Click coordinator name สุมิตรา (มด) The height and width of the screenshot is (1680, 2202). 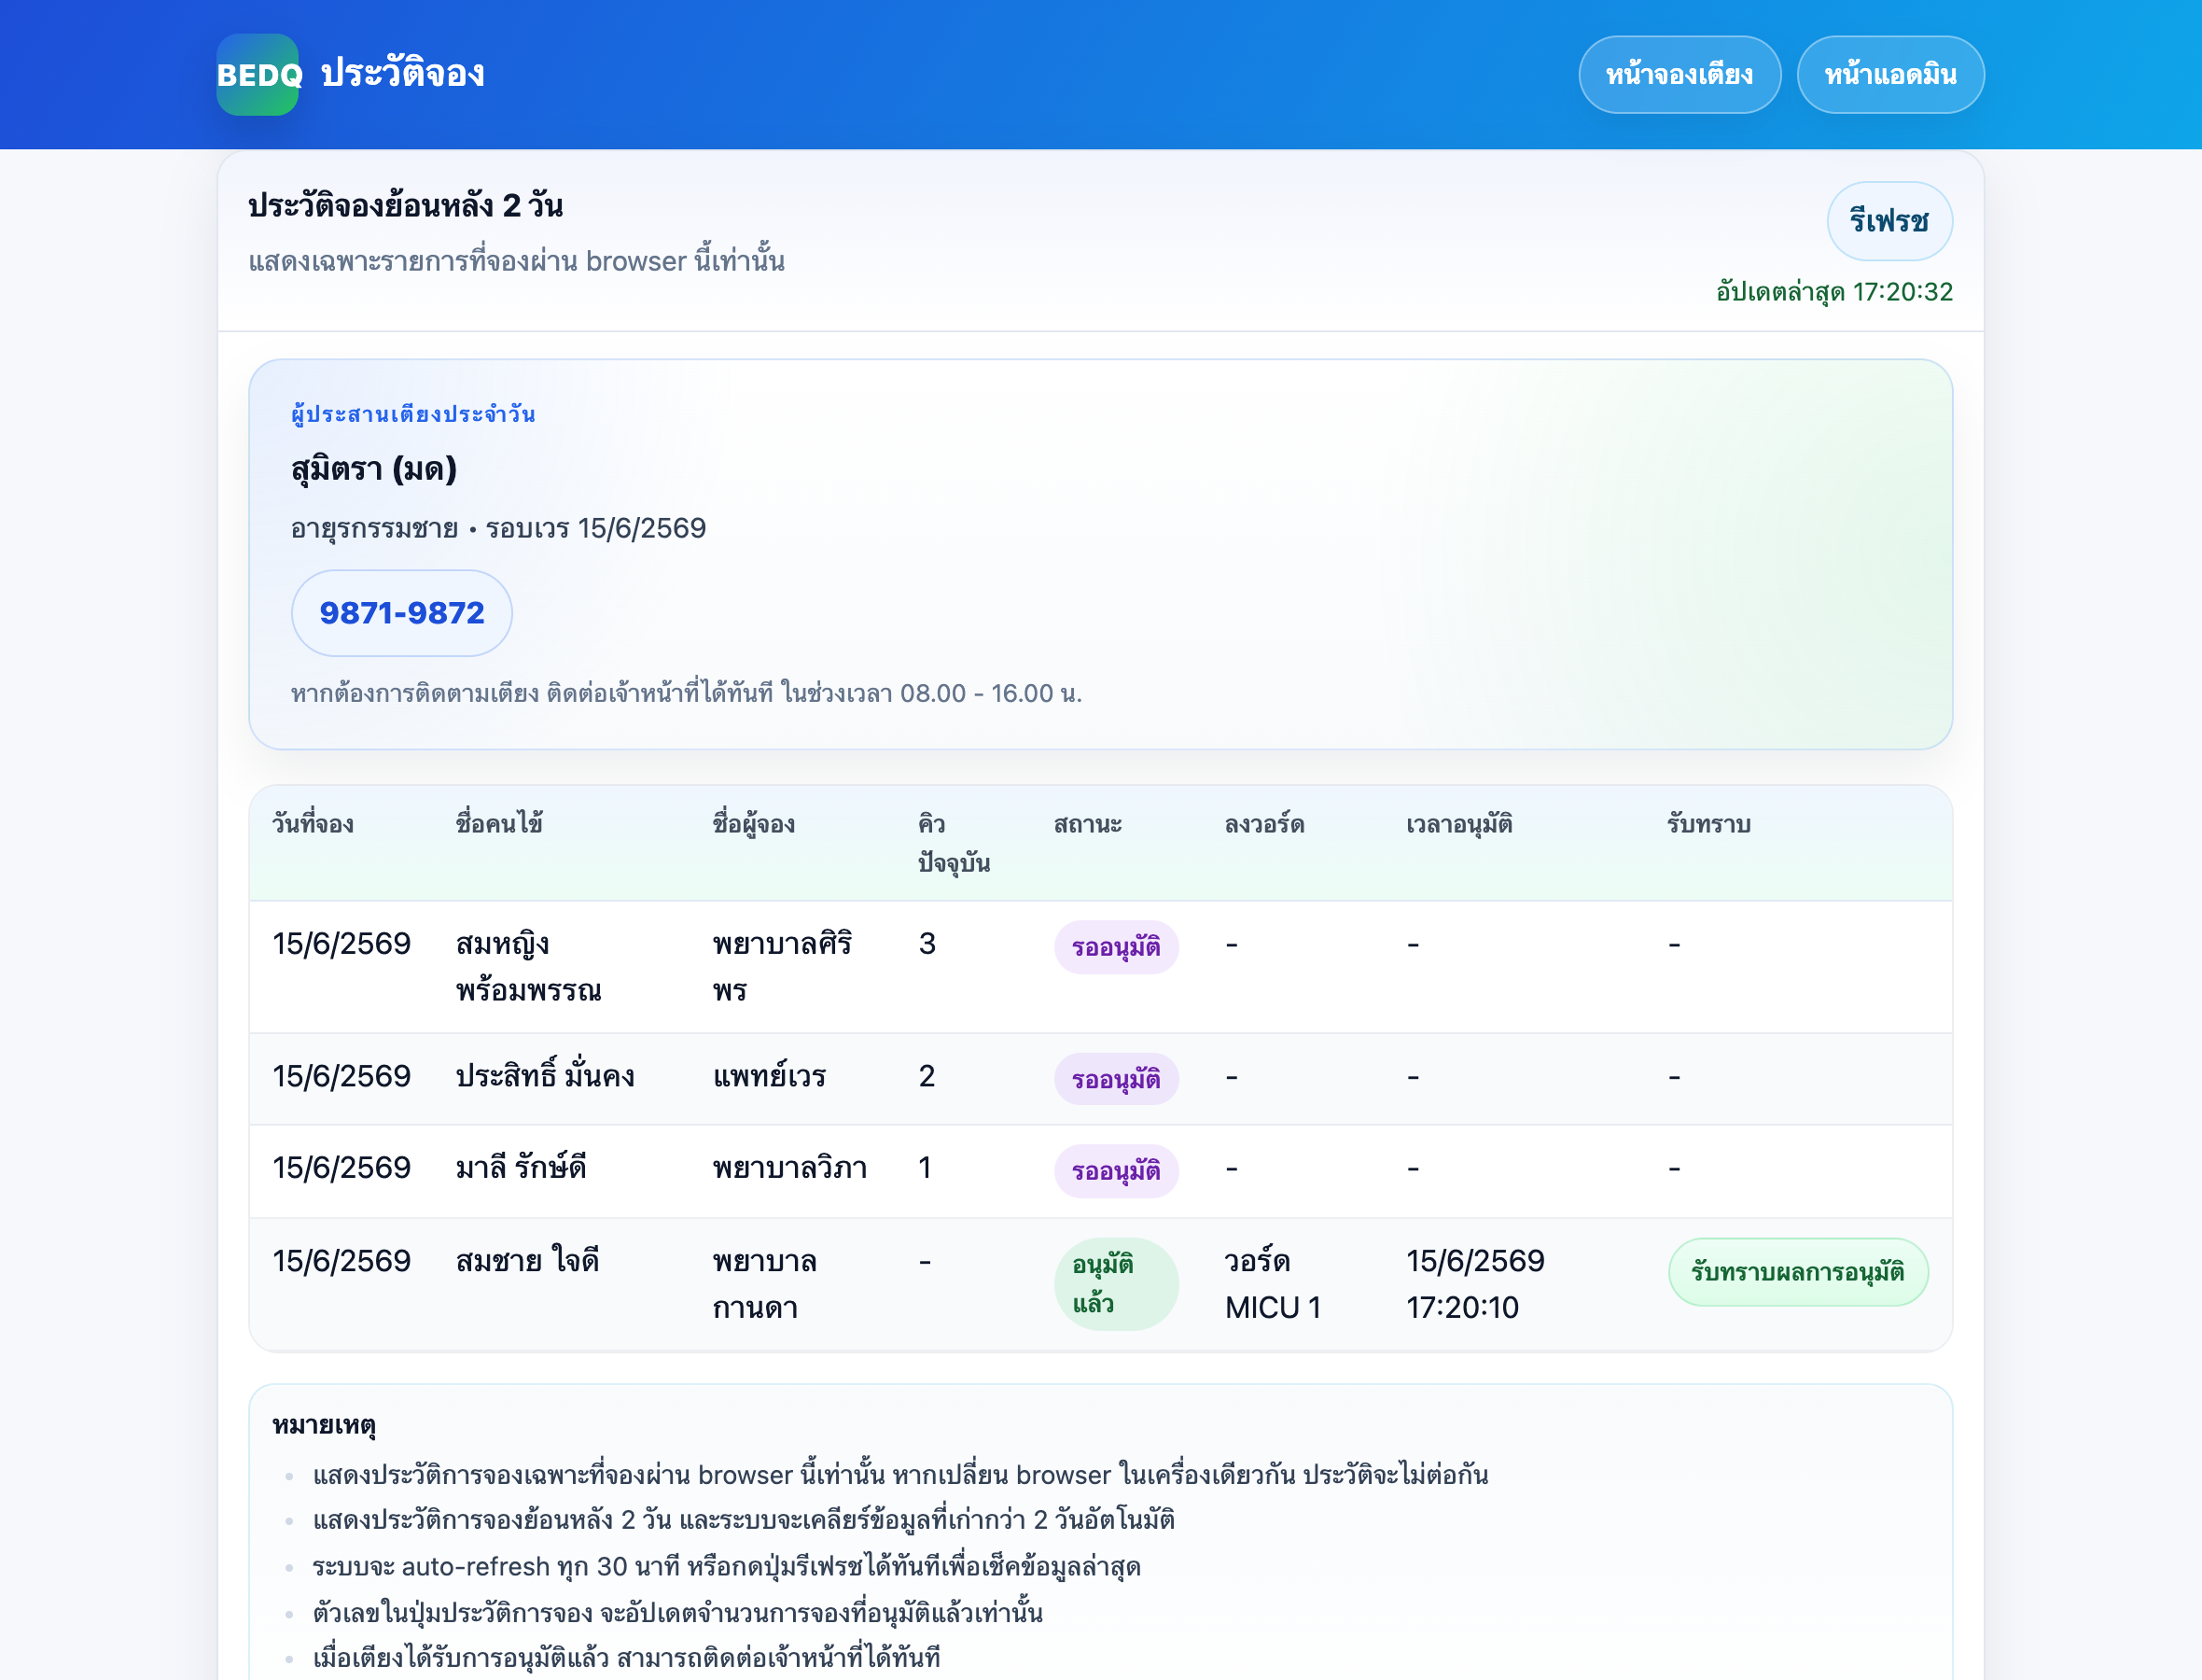[x=374, y=469]
